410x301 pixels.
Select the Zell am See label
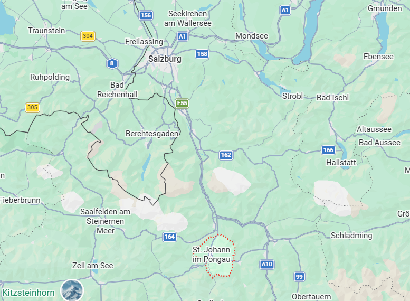(92, 266)
